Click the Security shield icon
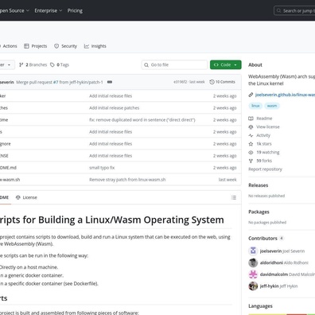 (56, 46)
